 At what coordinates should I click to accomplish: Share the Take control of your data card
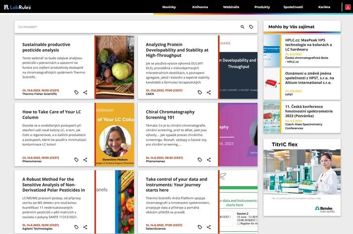point(209,227)
